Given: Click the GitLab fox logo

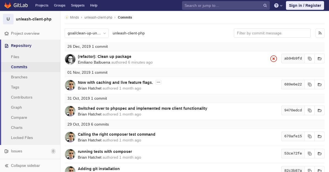Looking at the screenshot, I should 8,5.
